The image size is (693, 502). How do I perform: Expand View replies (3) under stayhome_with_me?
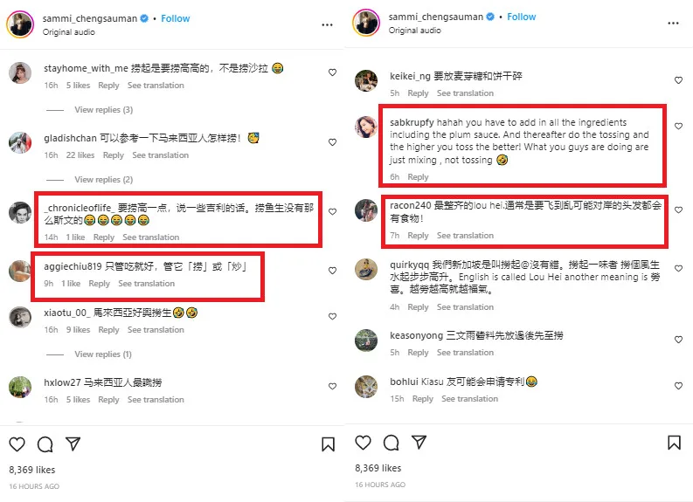pyautogui.click(x=103, y=109)
